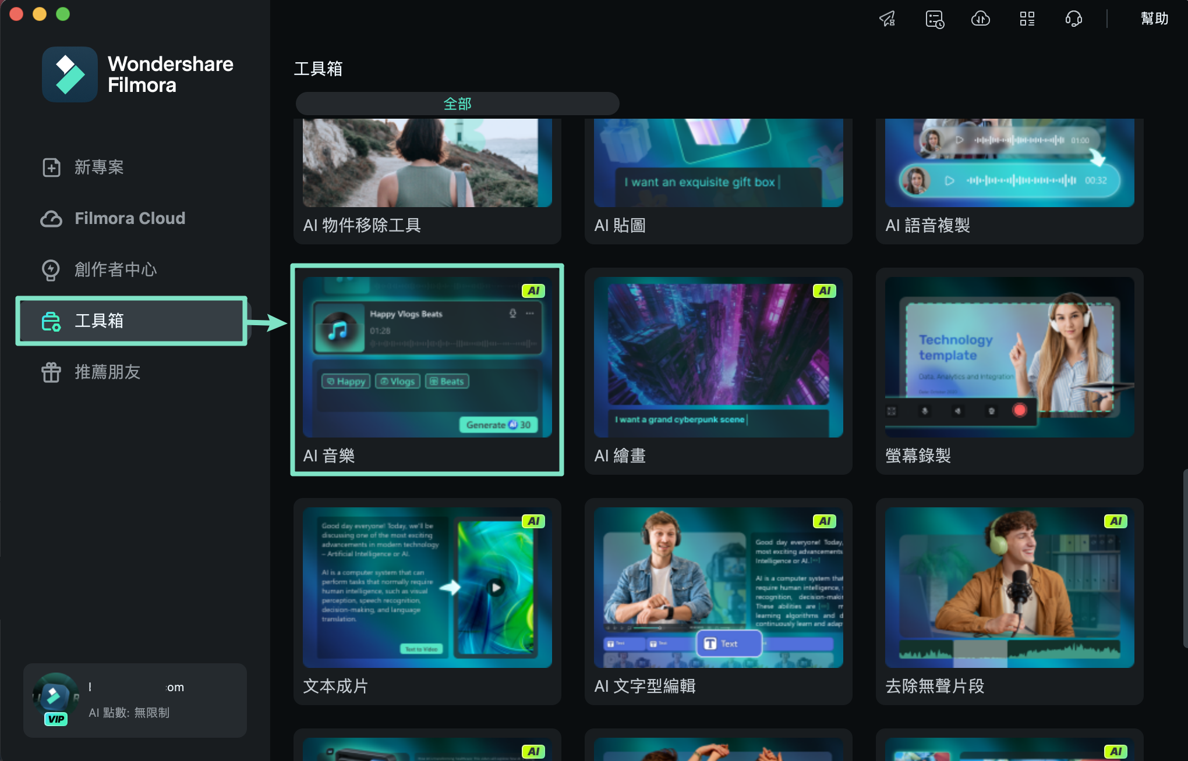Click the 去除無聲片段 label text
The height and width of the screenshot is (761, 1188).
(x=935, y=686)
